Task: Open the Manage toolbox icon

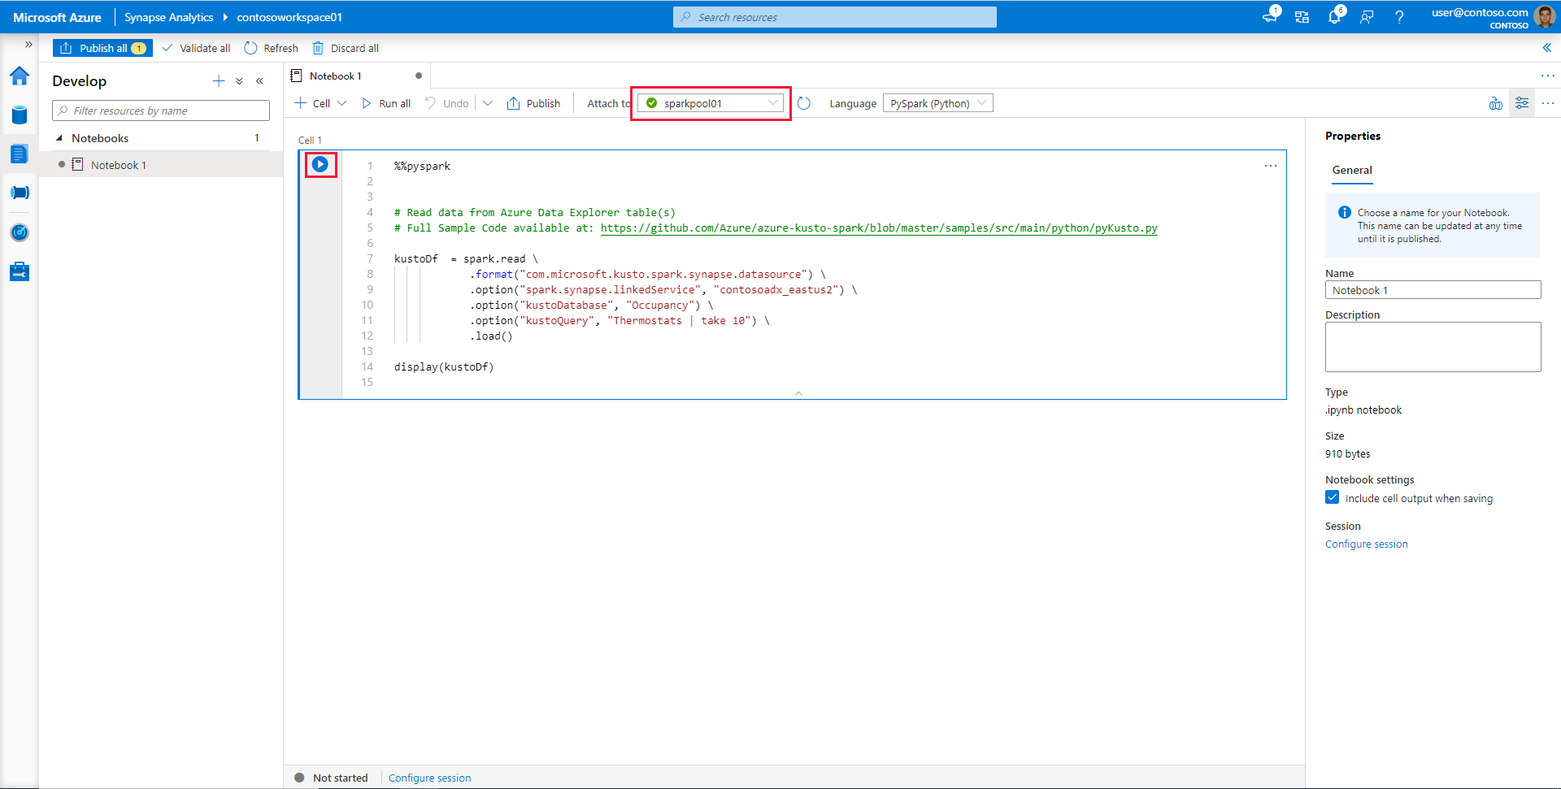Action: [x=20, y=271]
